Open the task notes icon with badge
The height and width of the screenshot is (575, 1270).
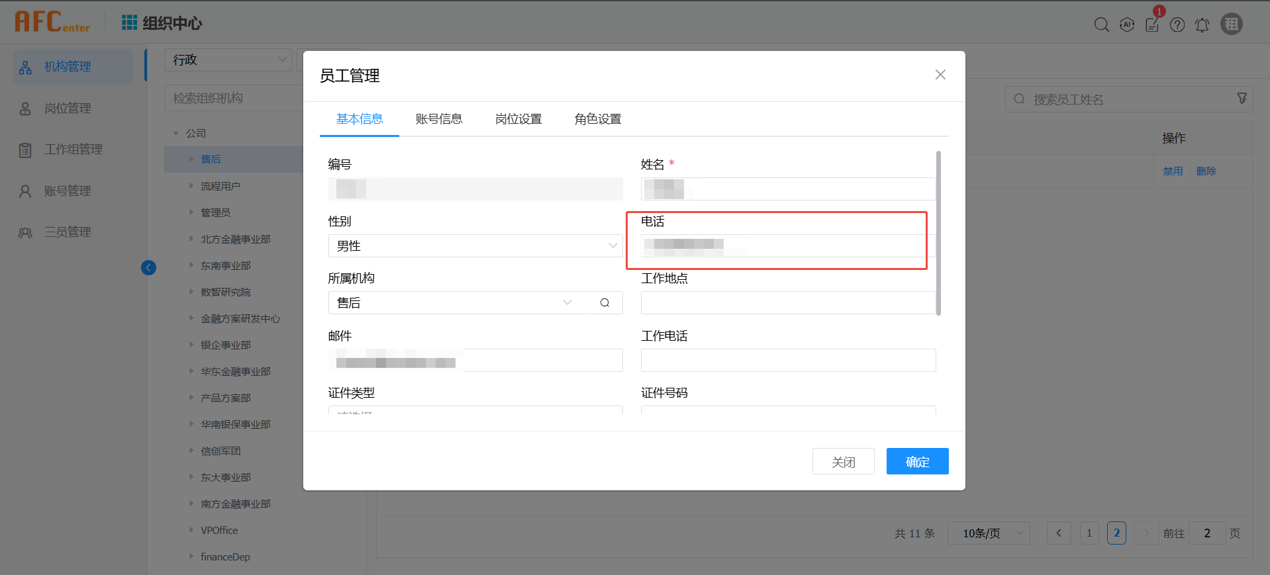[x=1152, y=25]
